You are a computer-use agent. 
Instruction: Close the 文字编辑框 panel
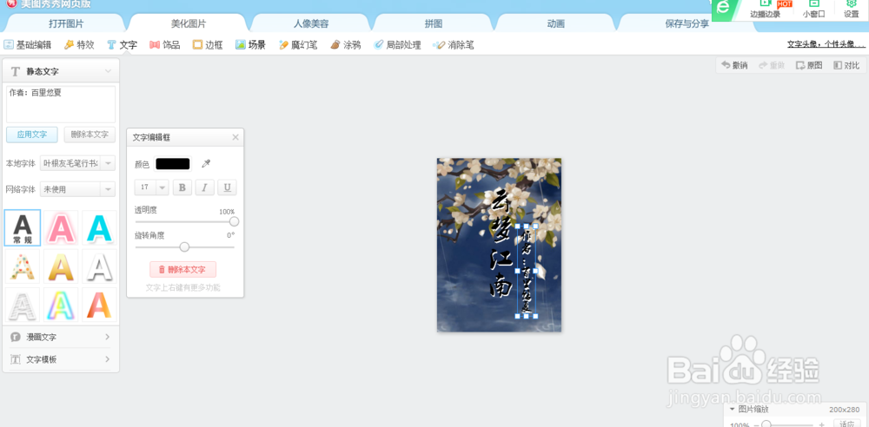coord(235,137)
